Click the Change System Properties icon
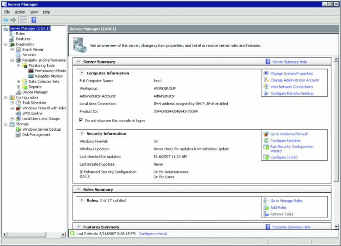Image resolution: width=341 pixels, height=246 pixels. tap(266, 73)
